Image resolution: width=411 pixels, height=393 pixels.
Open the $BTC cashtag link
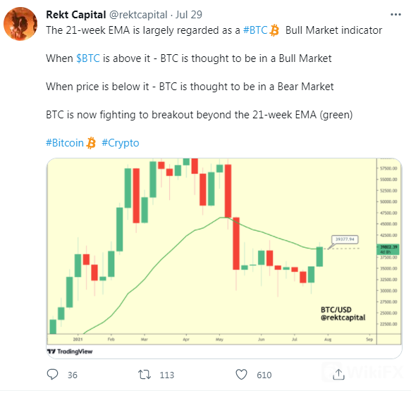click(x=88, y=58)
